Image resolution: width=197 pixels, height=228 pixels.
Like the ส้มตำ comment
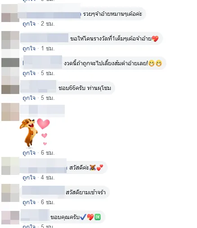click(x=29, y=73)
